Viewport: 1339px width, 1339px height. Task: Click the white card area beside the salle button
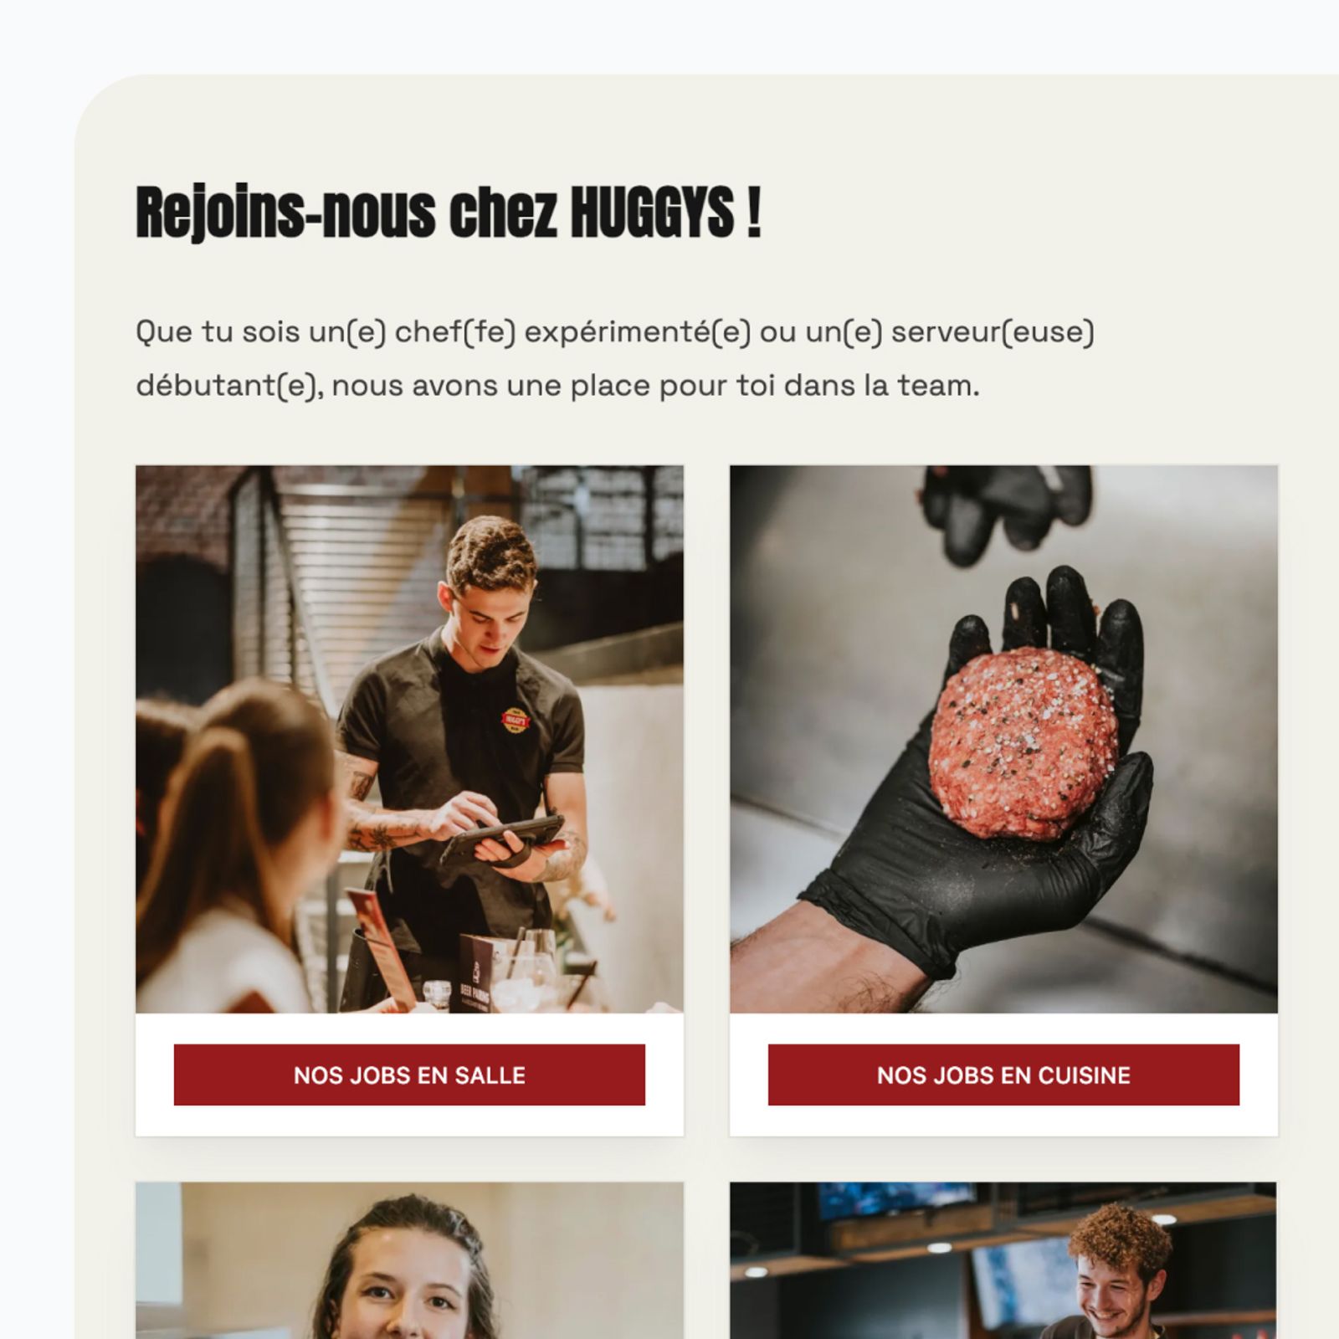click(155, 1075)
